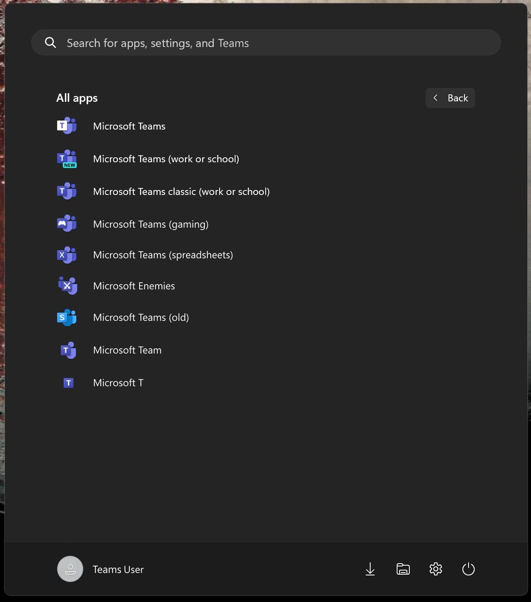Click the Microsoft Teams app icon
Image resolution: width=531 pixels, height=602 pixels.
point(67,126)
